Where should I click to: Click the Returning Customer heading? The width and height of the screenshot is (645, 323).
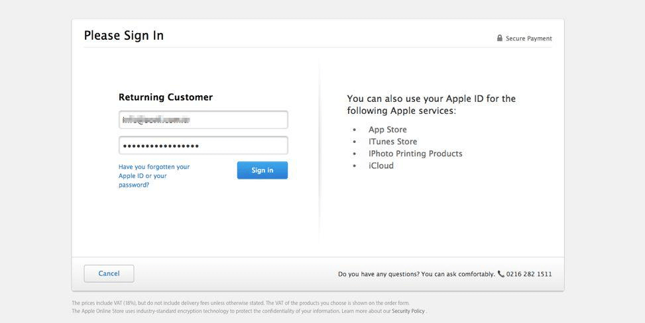(166, 97)
